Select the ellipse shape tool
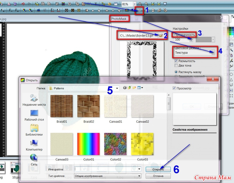The image size is (234, 183). click(x=231, y=74)
